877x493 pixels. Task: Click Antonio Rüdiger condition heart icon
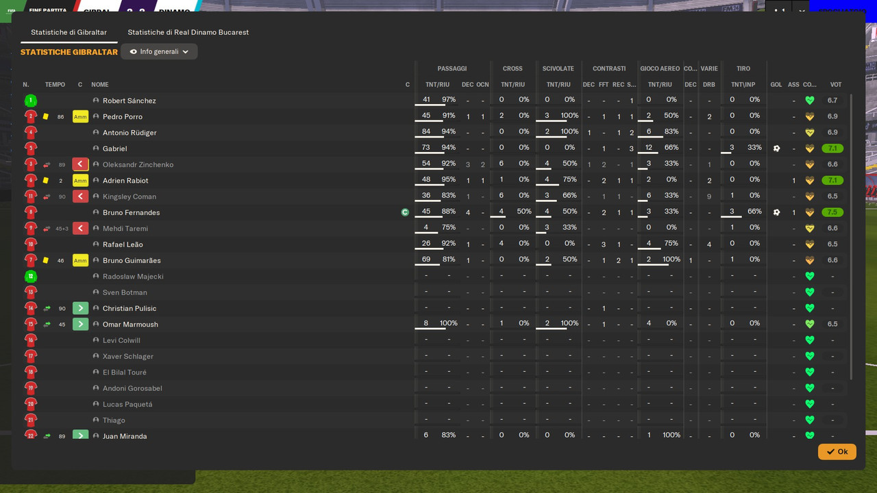pyautogui.click(x=810, y=133)
